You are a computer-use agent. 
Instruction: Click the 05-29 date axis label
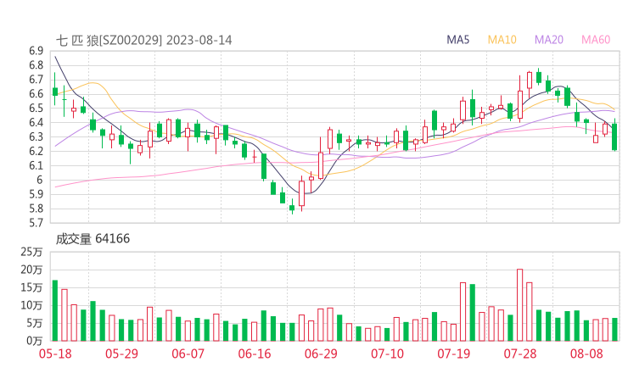pos(121,354)
